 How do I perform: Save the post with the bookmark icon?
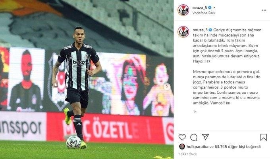264,137
